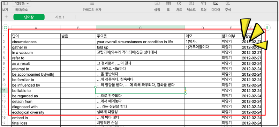Click the Add Category (카테고리 추가) icon

tap(92, 3)
